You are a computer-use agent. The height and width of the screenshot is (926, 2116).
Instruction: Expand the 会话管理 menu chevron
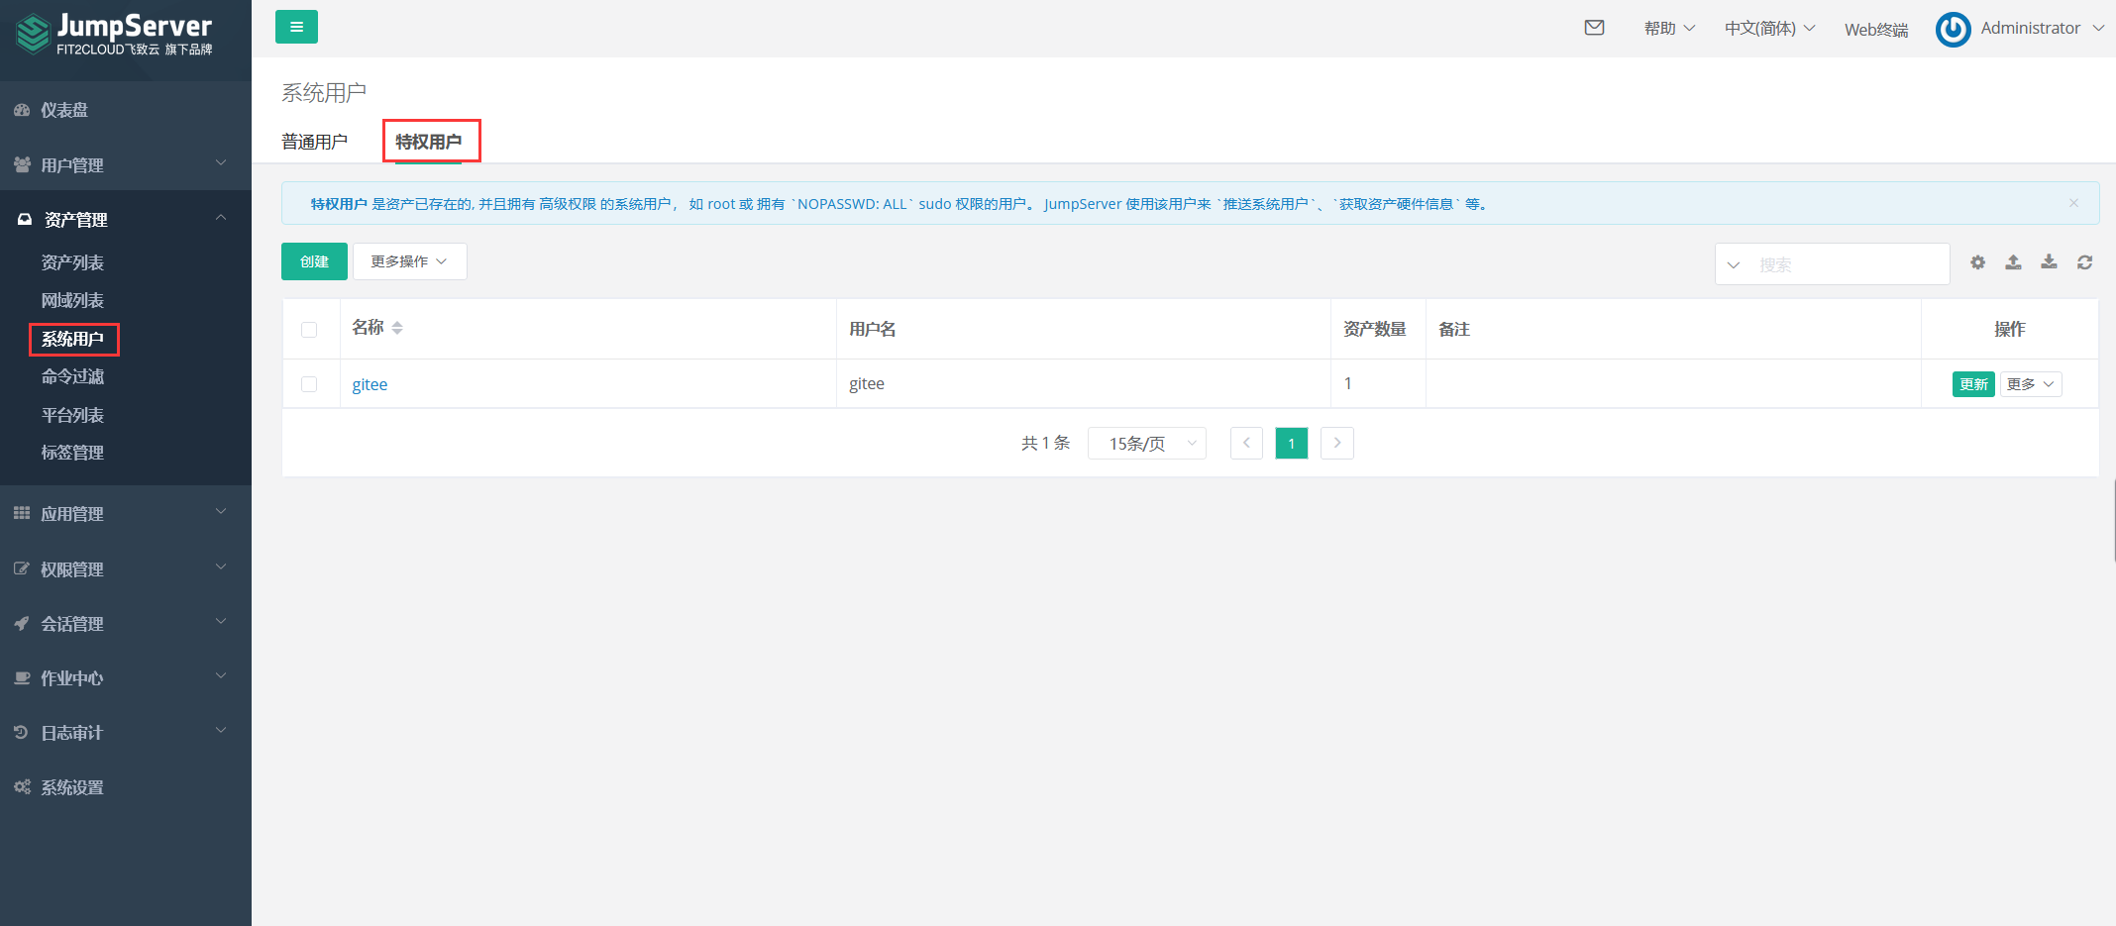click(221, 621)
